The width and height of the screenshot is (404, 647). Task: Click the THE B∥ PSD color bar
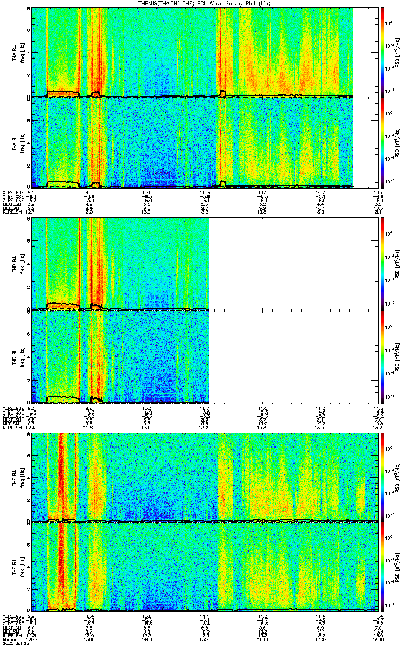[382, 567]
